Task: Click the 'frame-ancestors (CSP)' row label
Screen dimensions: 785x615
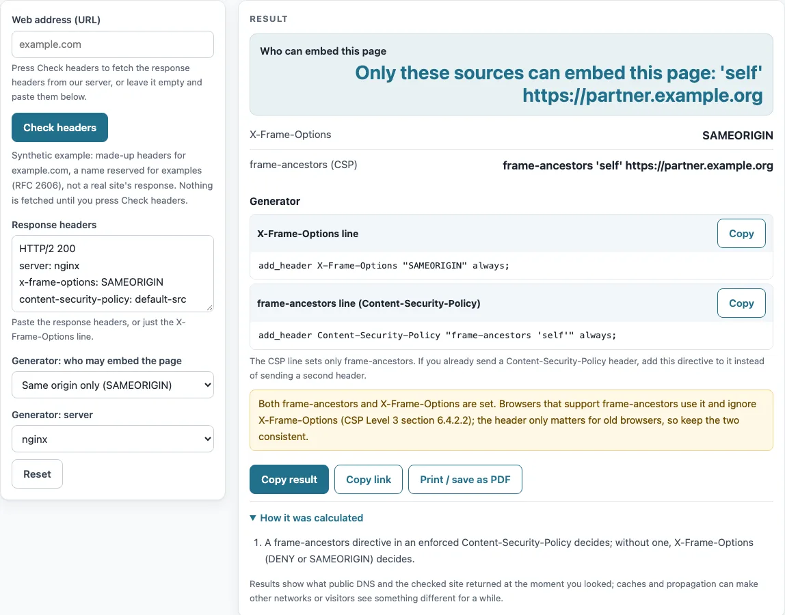Action: [x=304, y=165]
